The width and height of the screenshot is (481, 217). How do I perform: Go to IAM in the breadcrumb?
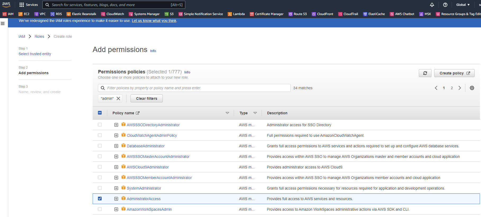pyautogui.click(x=22, y=36)
